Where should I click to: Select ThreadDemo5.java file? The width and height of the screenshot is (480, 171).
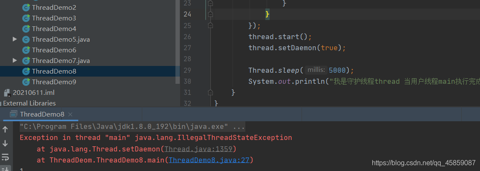pos(60,40)
